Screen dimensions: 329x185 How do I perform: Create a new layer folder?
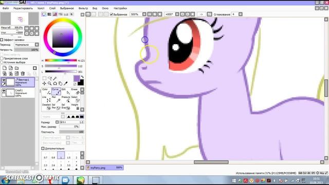16,68
